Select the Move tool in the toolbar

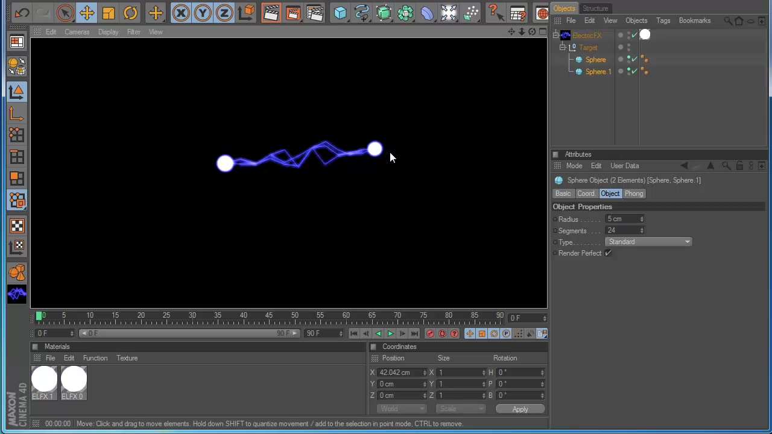coord(86,13)
